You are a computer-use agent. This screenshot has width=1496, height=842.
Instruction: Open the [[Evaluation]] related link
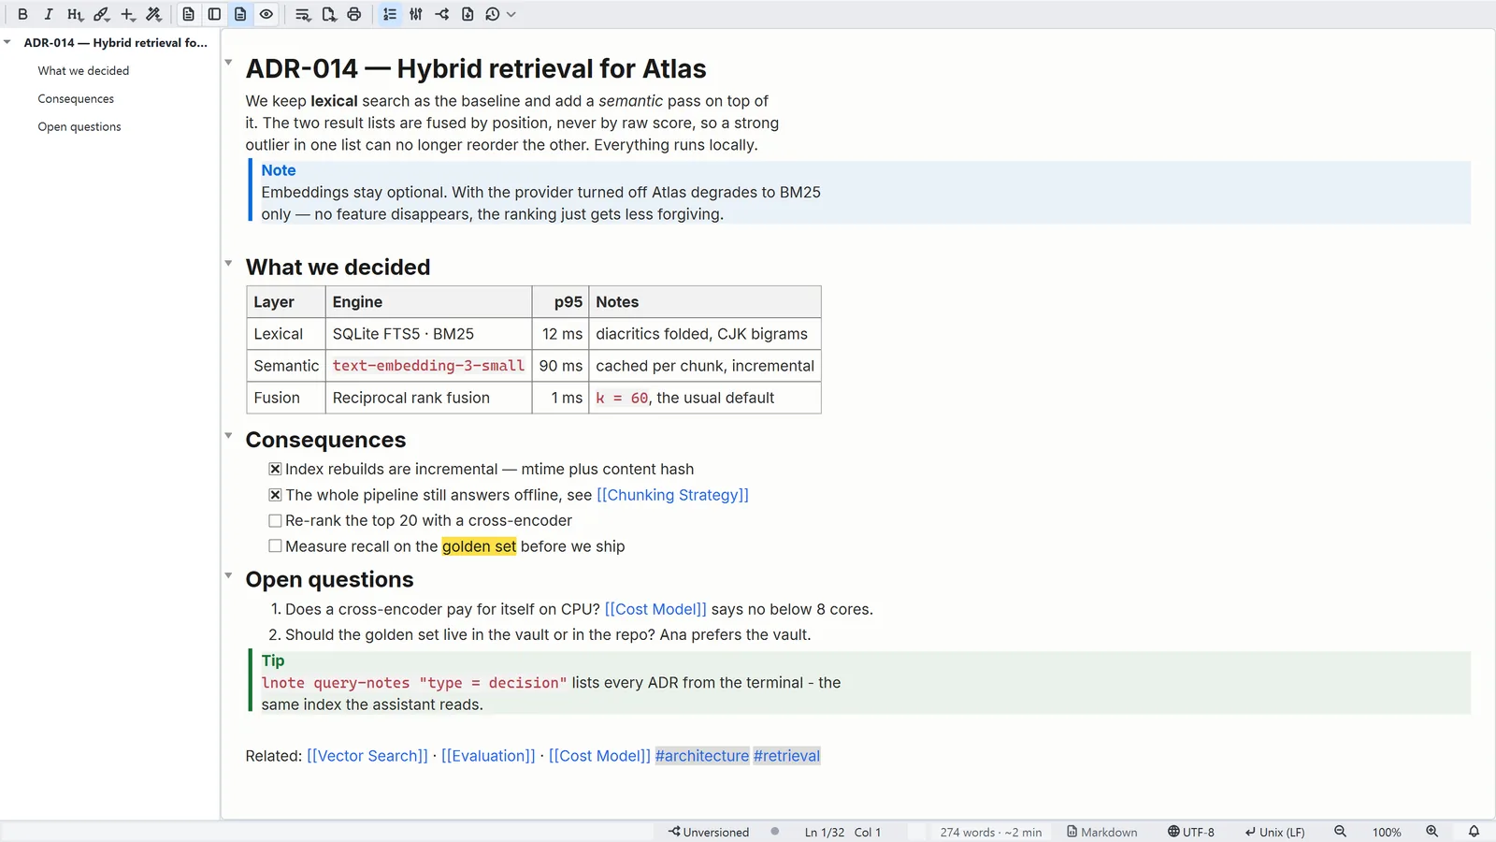(x=488, y=756)
